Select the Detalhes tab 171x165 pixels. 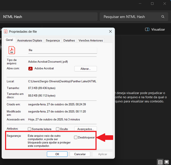pos(69,40)
